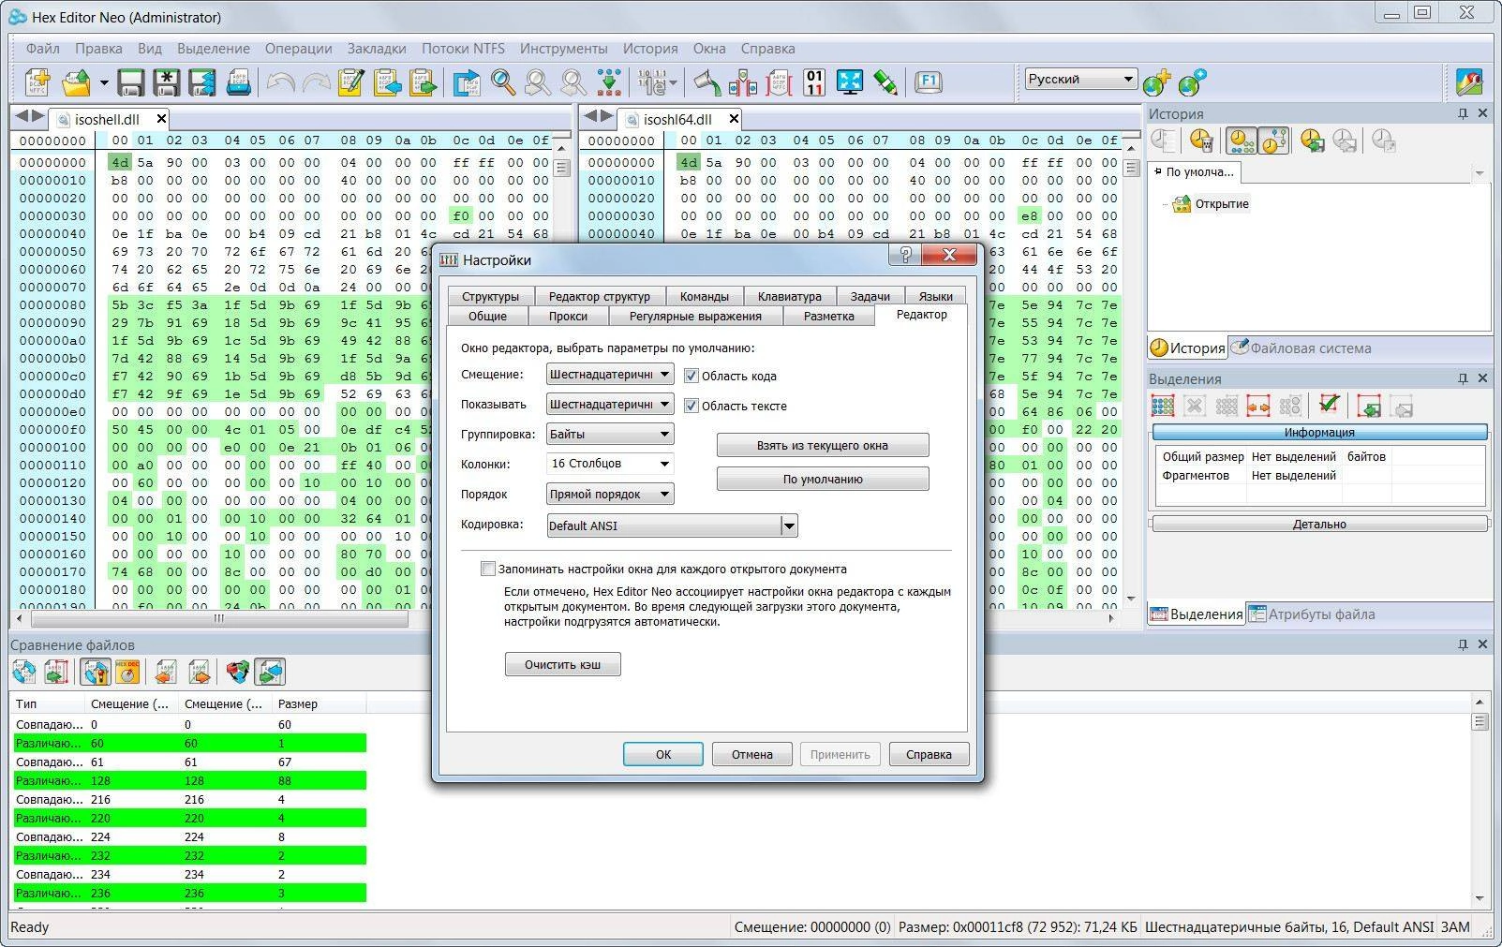Click the Save All icon with asterisk
Viewport: 1502px width, 947px height.
click(x=166, y=82)
